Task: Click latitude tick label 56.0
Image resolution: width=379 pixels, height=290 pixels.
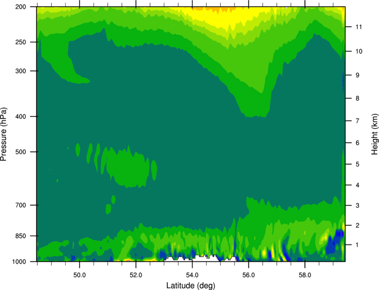Action: [x=249, y=275]
